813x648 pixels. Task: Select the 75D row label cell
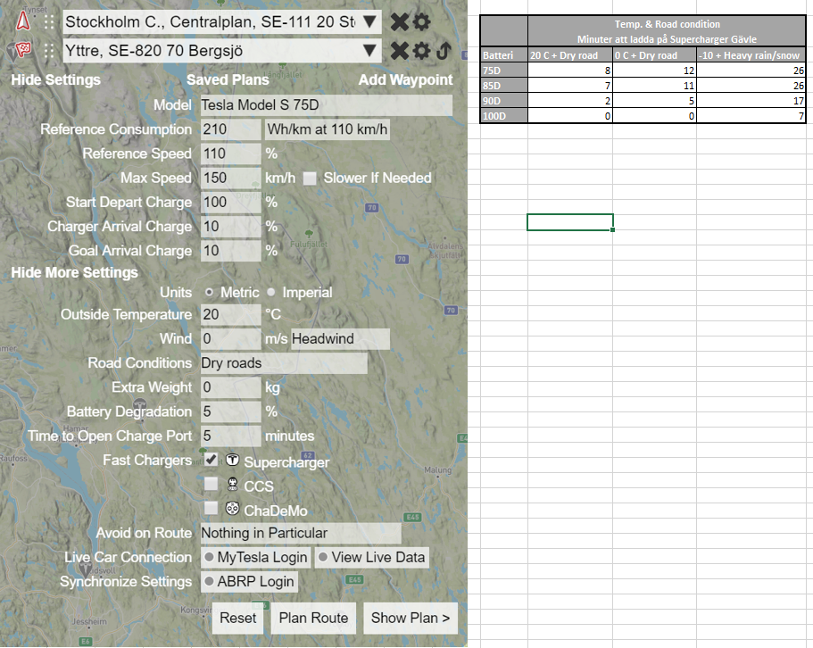pyautogui.click(x=504, y=71)
